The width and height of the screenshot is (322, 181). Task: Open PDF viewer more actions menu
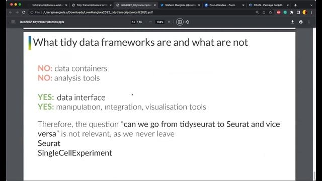pos(309,22)
